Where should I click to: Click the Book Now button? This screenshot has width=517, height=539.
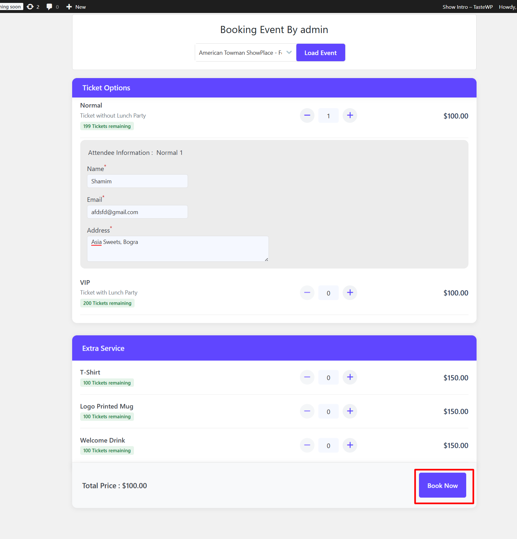pyautogui.click(x=442, y=485)
